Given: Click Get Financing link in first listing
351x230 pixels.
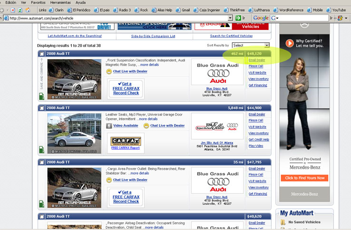Looking at the screenshot, I should (x=258, y=85).
